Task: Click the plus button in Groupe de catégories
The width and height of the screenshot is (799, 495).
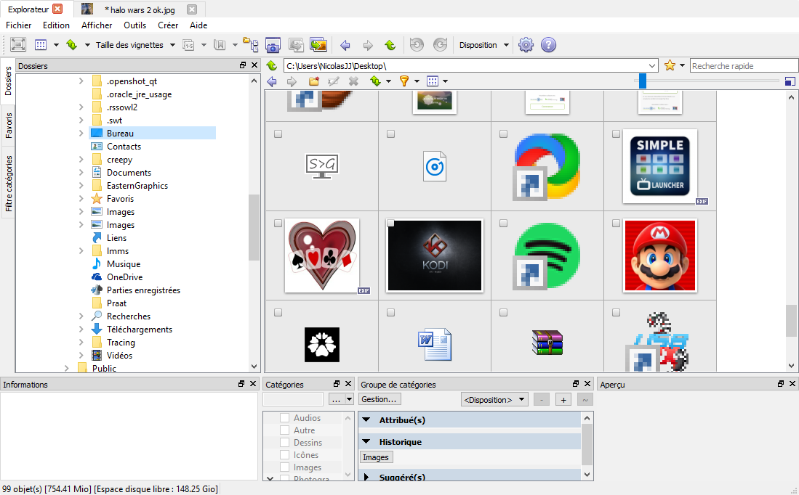Action: click(563, 400)
